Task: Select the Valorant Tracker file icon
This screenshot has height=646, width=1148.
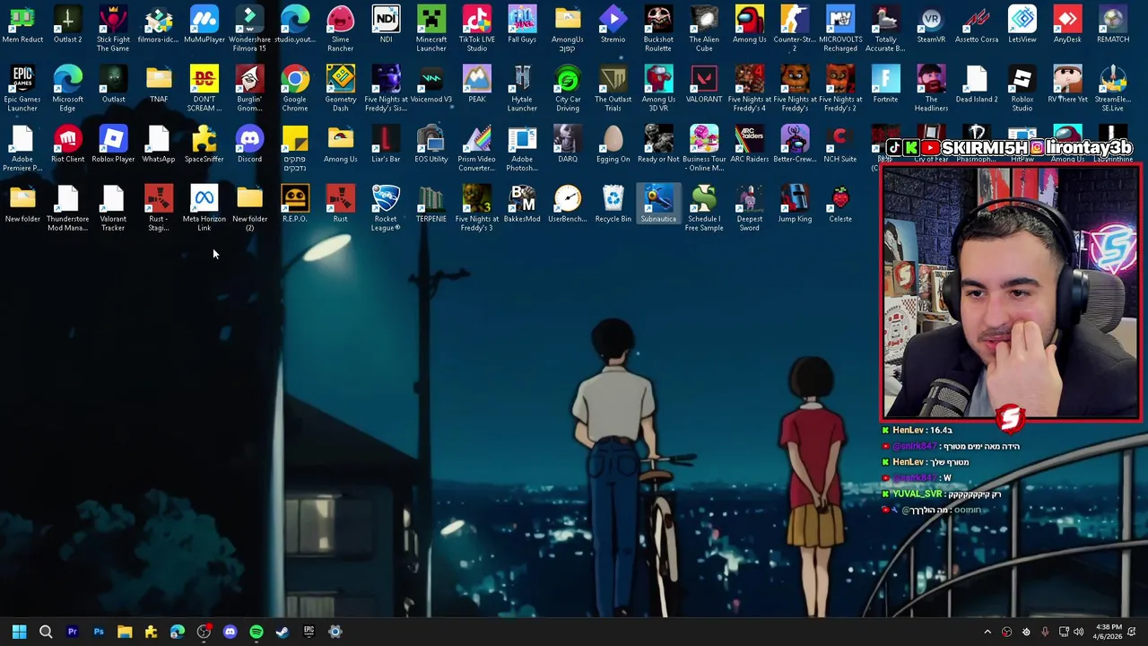Action: [113, 208]
